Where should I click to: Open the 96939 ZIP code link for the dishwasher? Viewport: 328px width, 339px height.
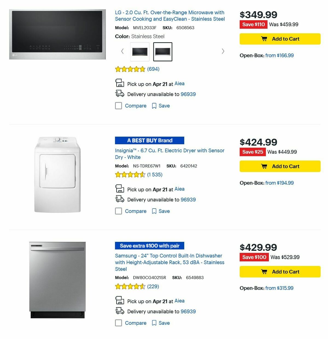tap(188, 311)
